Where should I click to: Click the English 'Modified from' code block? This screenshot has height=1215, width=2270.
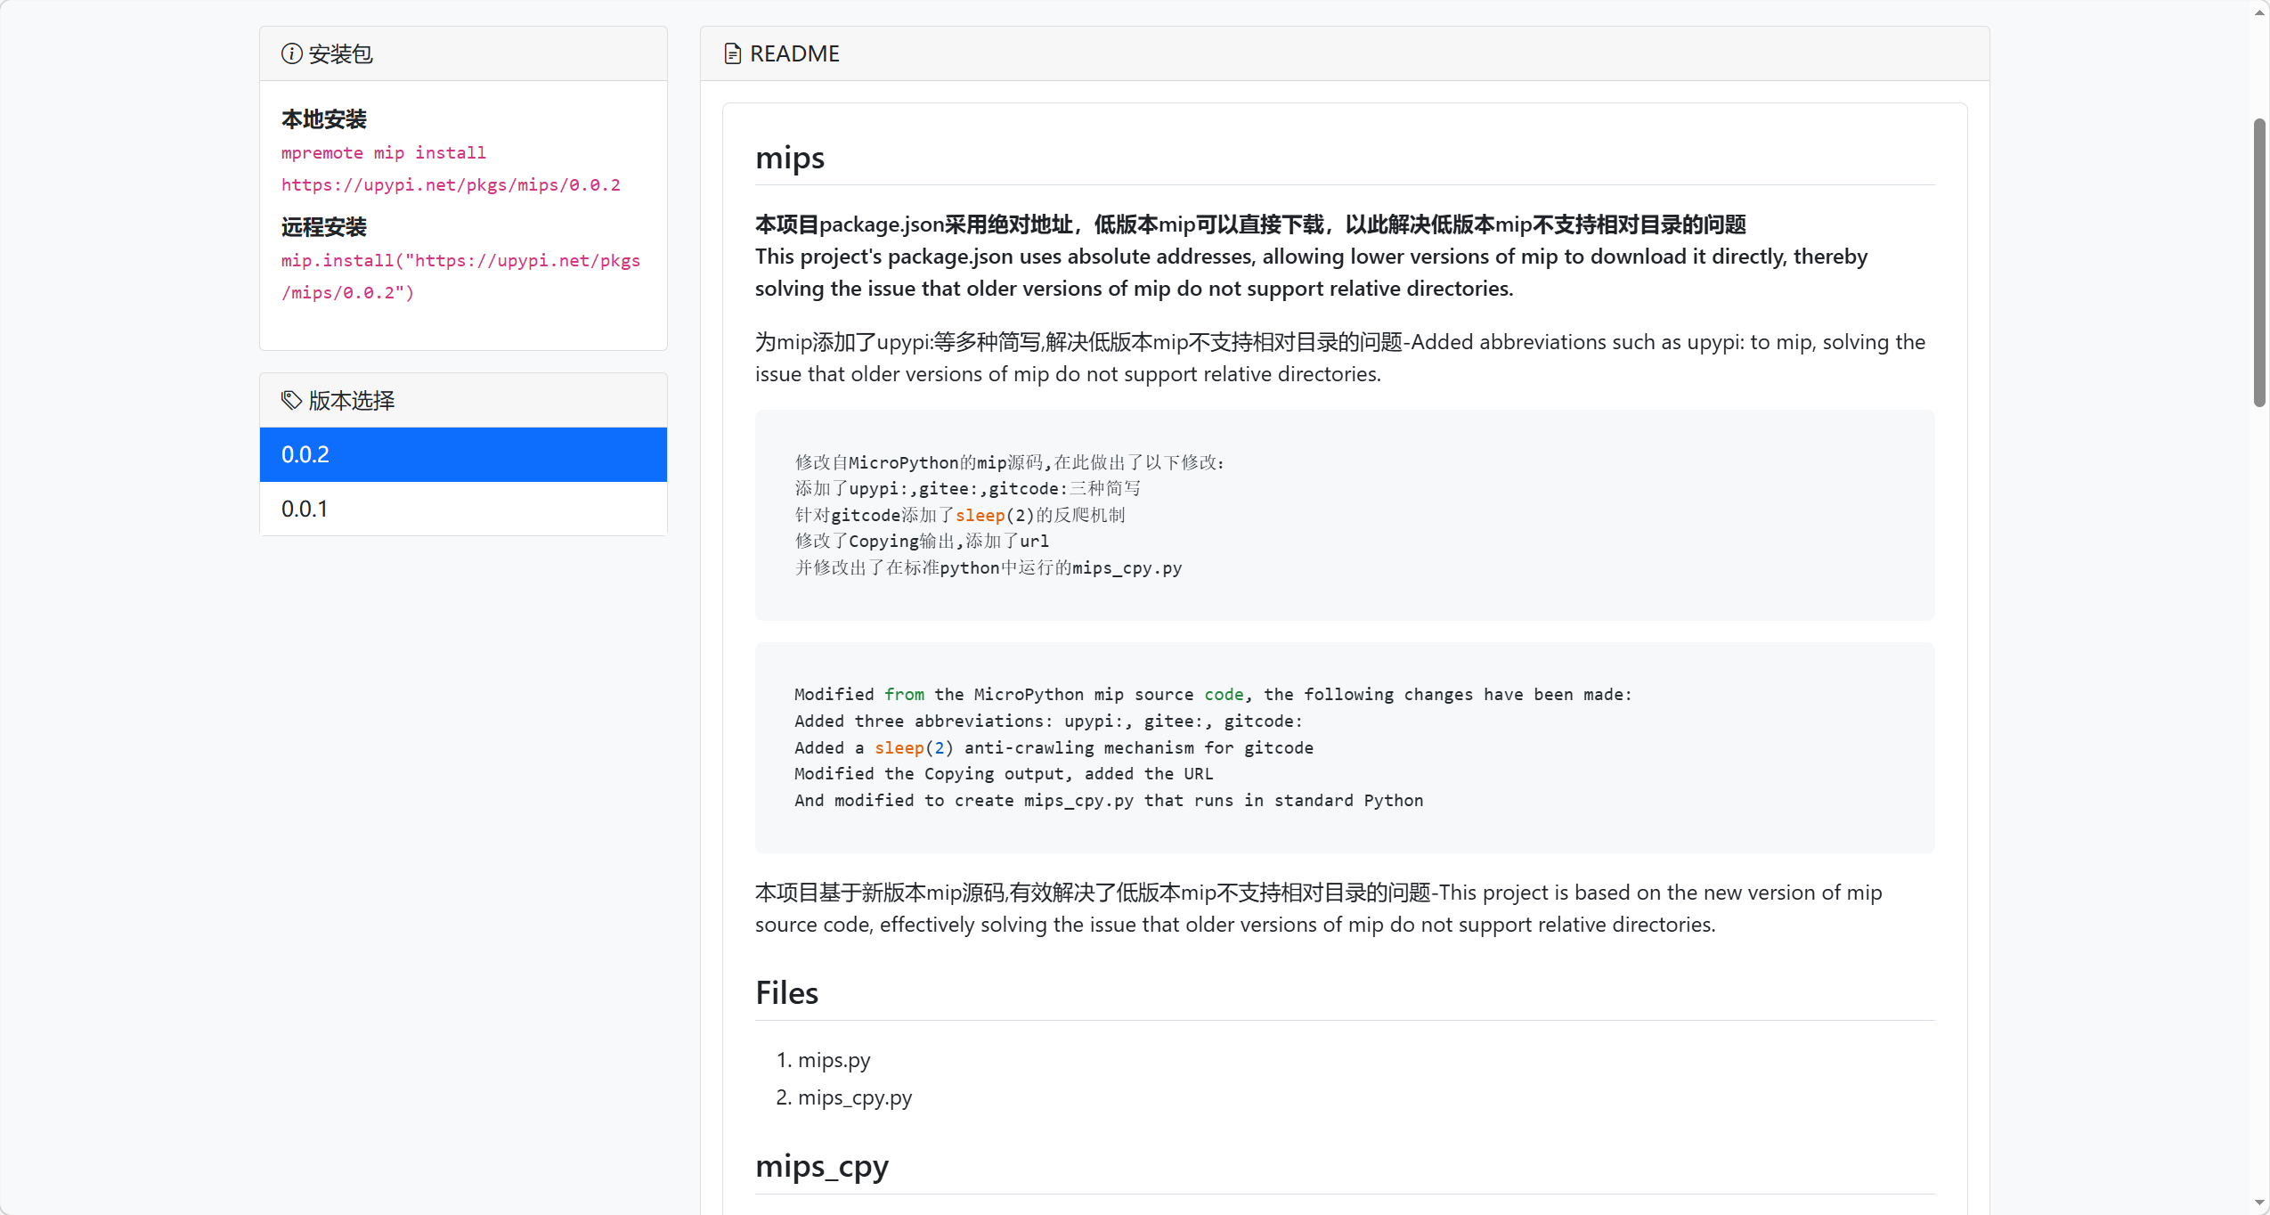(x=1344, y=747)
